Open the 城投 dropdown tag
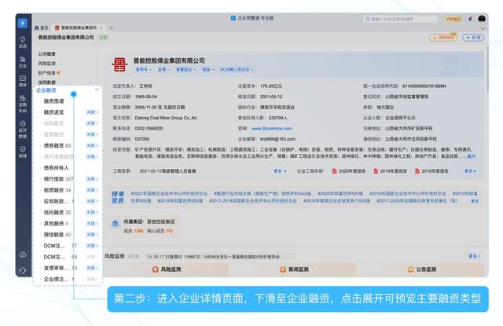 (x=207, y=70)
